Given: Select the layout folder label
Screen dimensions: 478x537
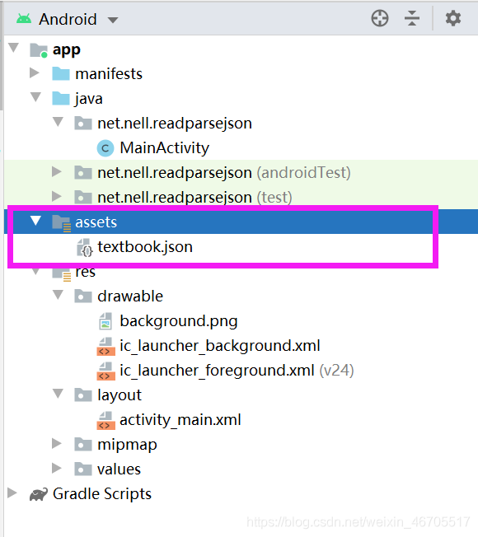Looking at the screenshot, I should [119, 395].
